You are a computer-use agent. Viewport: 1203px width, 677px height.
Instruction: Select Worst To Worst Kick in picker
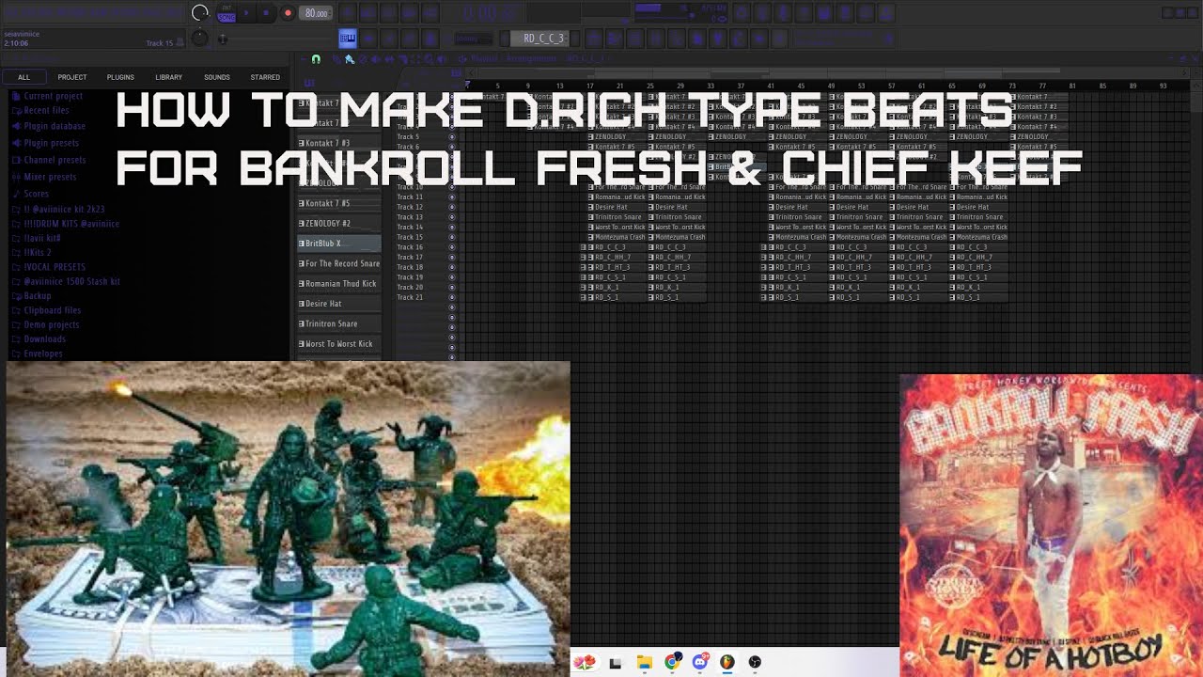[x=339, y=343]
